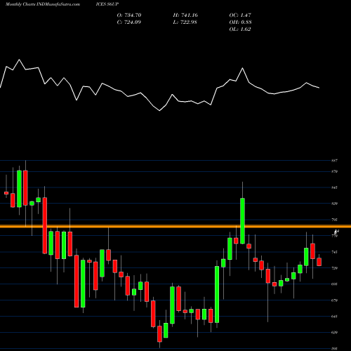Image resolution: width=351 pixels, height=351 pixels.
Task: Click the 620 price axis label
Action: [334, 332]
